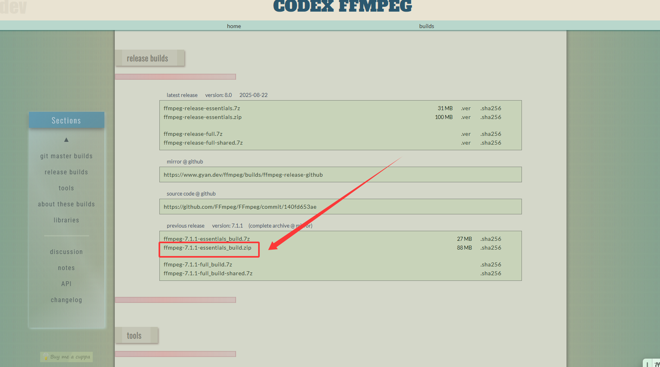
Task: Open the FFmpeg commit source code URL
Action: [240, 207]
